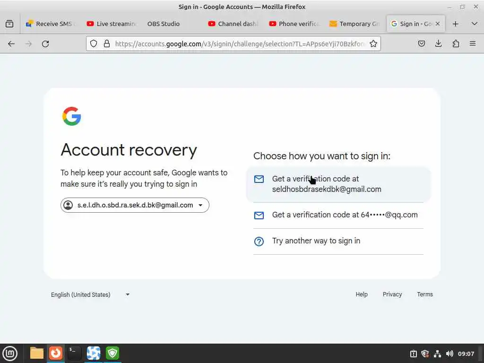Open the Help link
The image size is (484, 363).
pyautogui.click(x=362, y=294)
